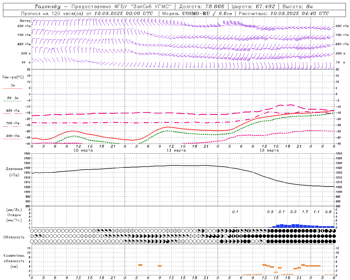Viewport: 350px width, 280px height.
Task: Click the green dashed line under 'Td 2м' legend
Action: pyautogui.click(x=13, y=101)
